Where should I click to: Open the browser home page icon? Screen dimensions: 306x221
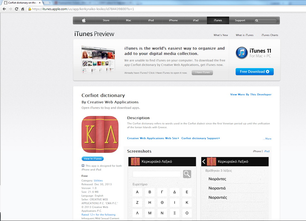(x=23, y=9)
